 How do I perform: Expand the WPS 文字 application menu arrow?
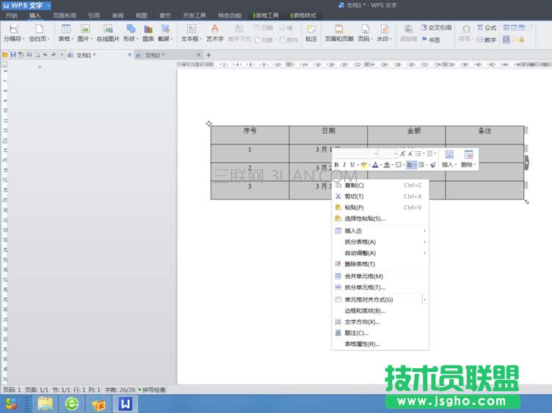(48, 6)
